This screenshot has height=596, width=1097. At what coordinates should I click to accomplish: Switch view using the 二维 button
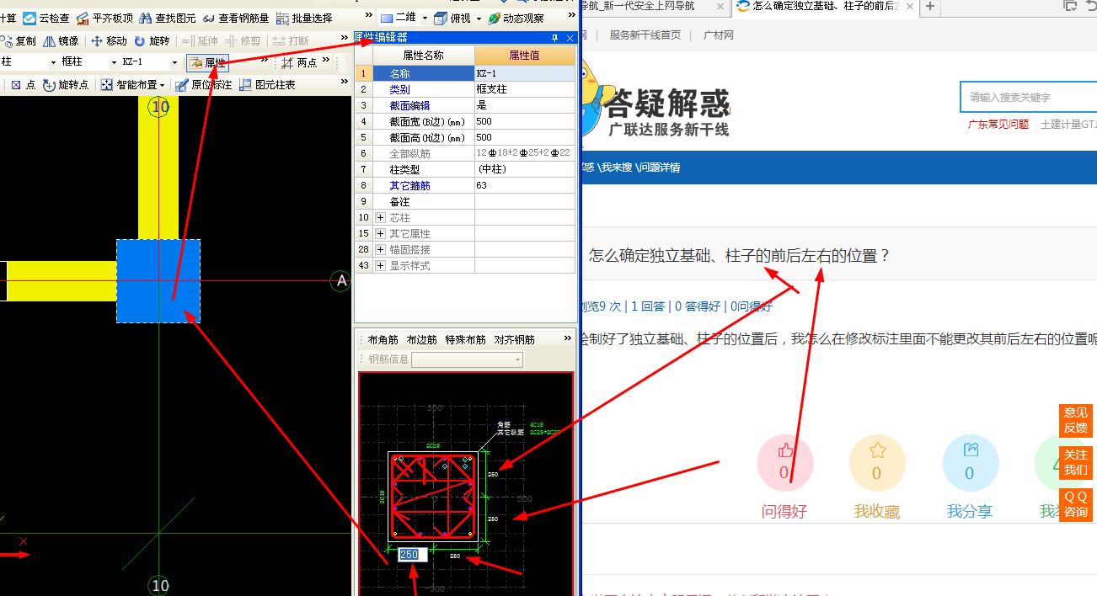pos(399,18)
